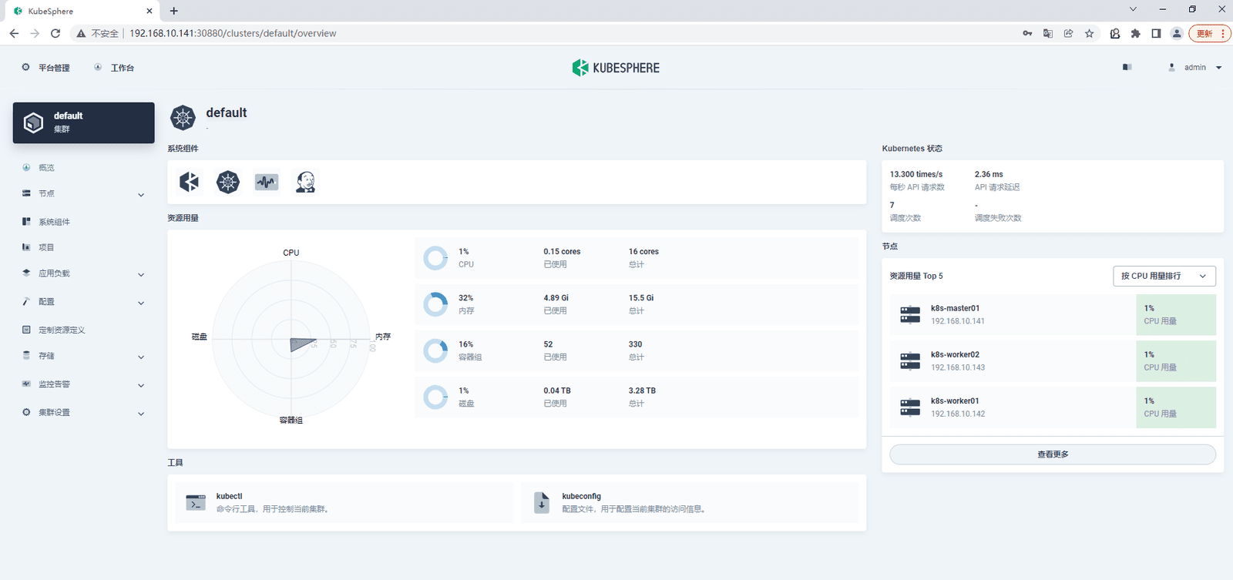This screenshot has width=1233, height=580.
Task: Click the browser extensions puzzle icon
Action: pos(1136,33)
